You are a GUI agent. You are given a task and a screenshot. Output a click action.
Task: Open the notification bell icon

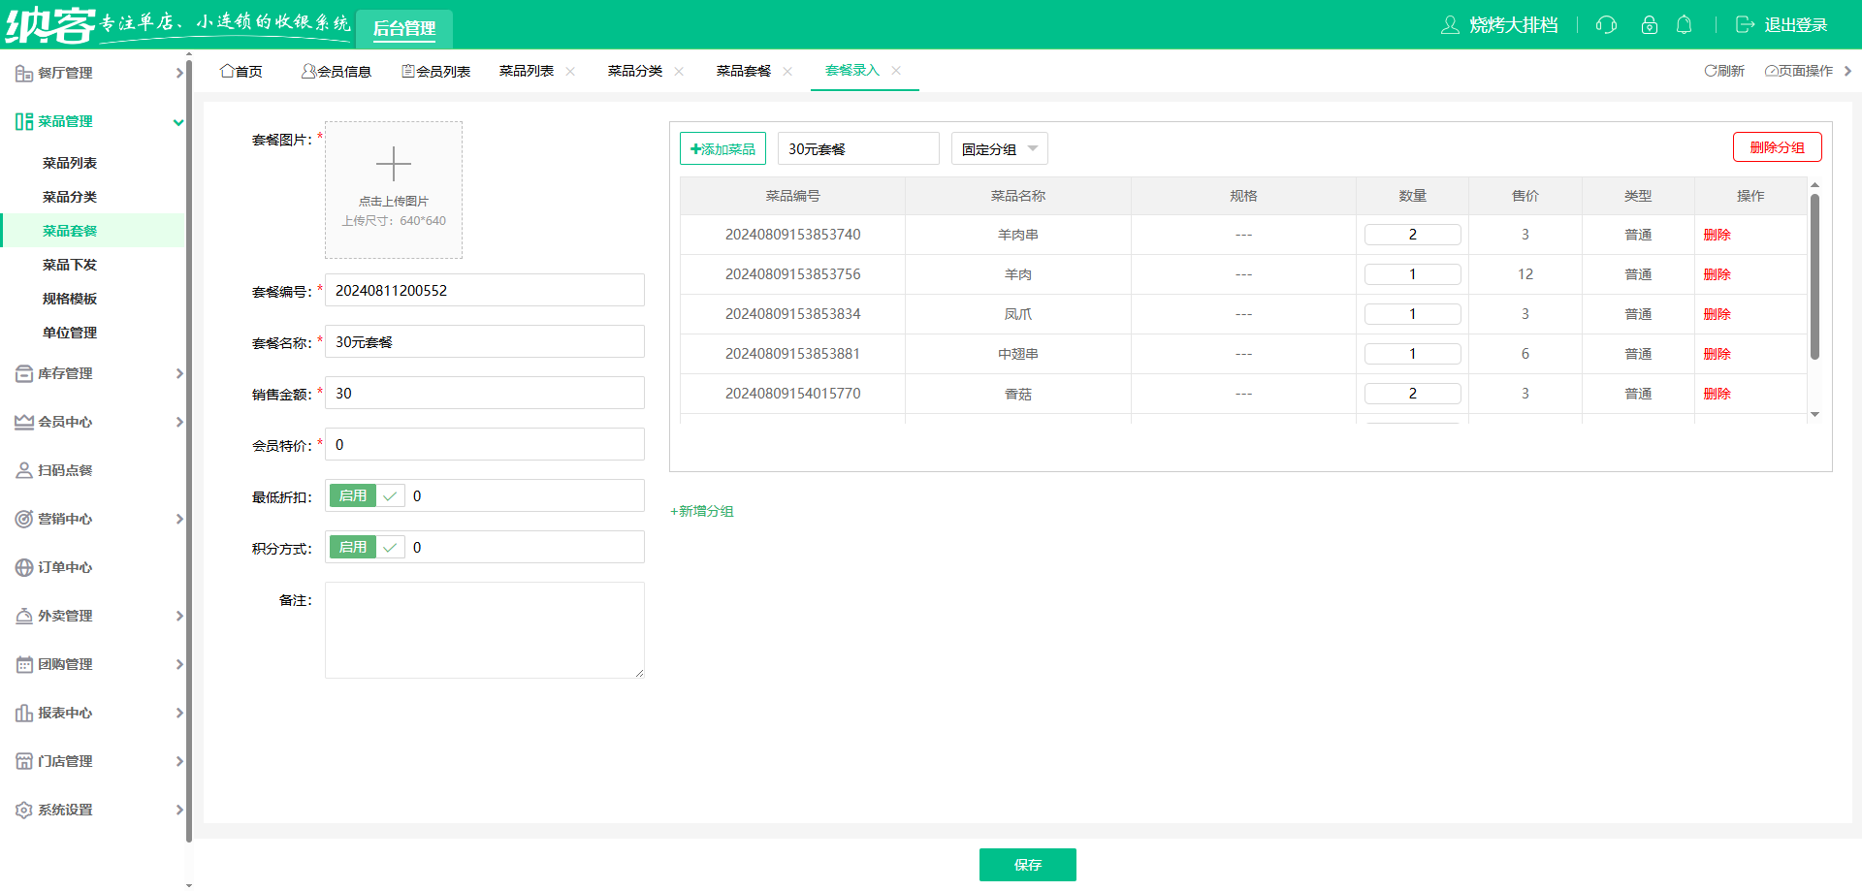[x=1685, y=25]
